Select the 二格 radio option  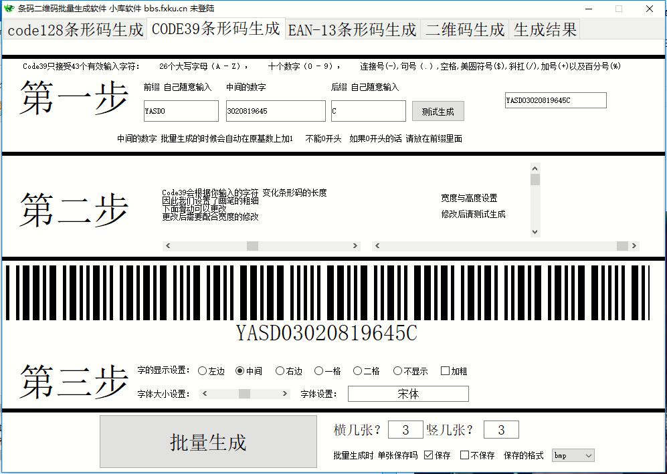pyautogui.click(x=366, y=371)
